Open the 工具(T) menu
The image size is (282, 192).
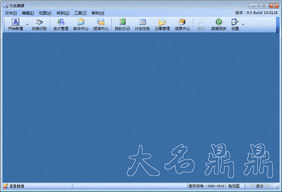[x=80, y=13]
